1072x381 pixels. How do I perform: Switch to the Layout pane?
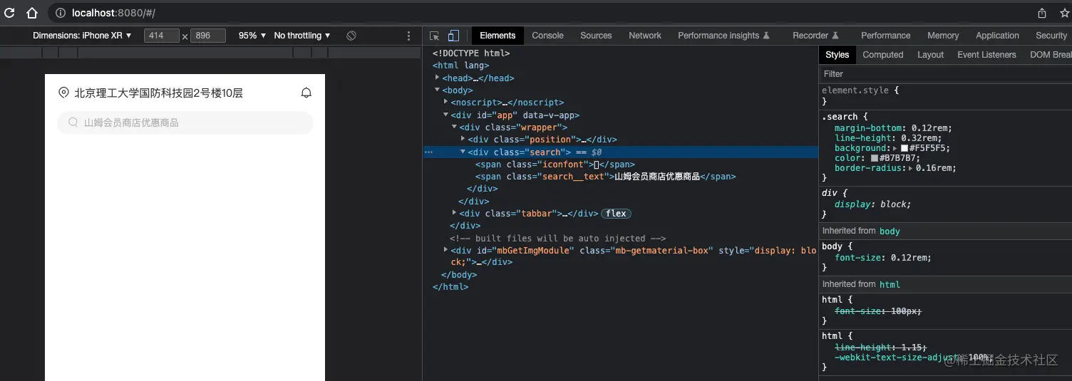point(930,55)
